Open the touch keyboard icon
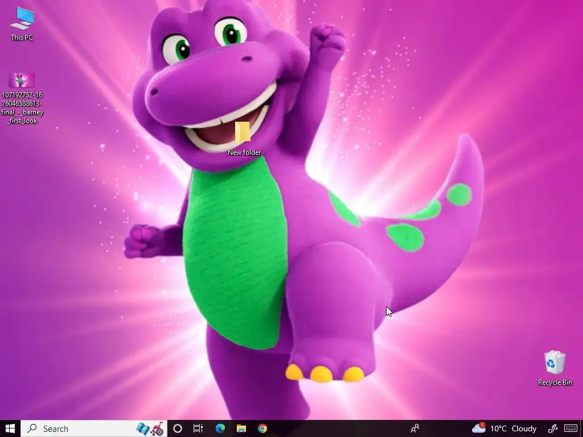Screen dimensions: 583x437 pos(570,428)
